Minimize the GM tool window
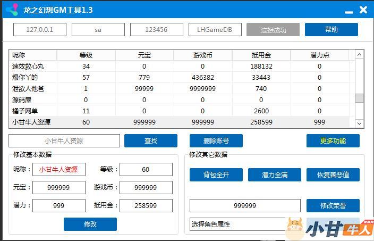This screenshot has width=374, height=241. click(347, 11)
